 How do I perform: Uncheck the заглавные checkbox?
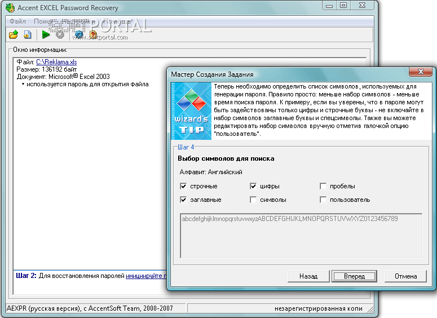183,200
